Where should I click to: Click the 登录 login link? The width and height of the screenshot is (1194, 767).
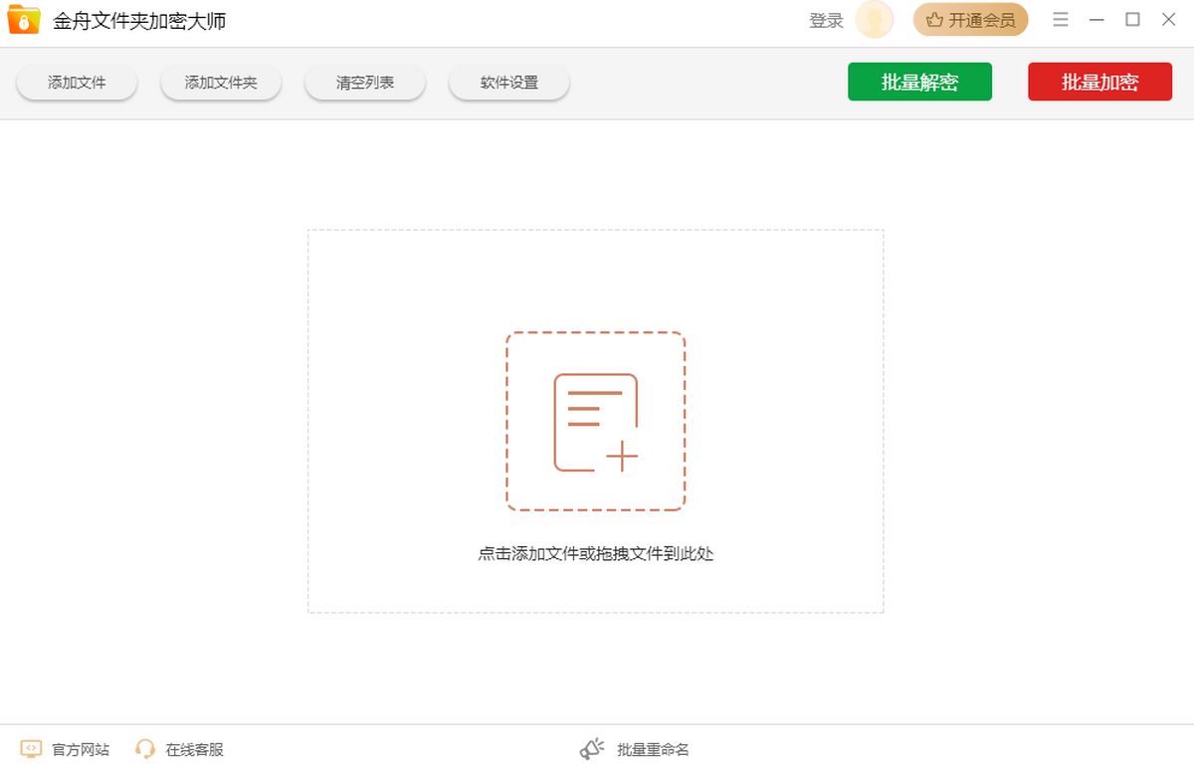[x=826, y=21]
